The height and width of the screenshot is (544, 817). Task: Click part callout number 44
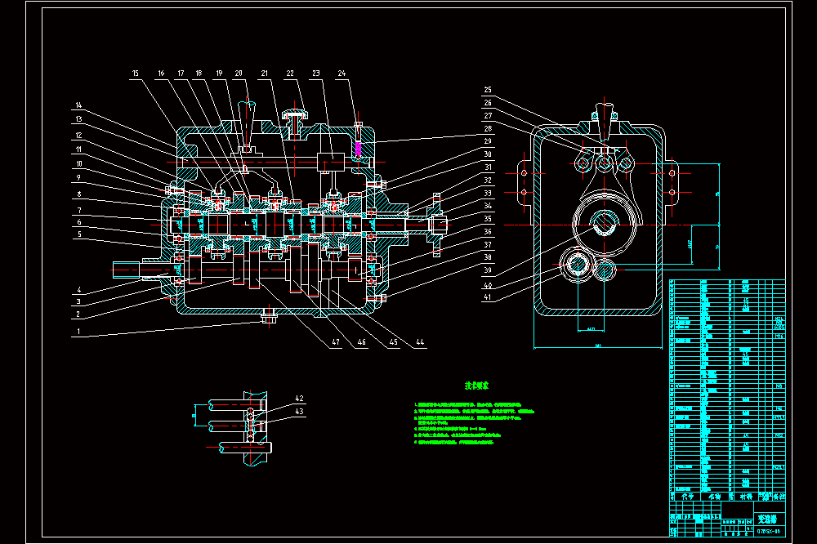(420, 342)
